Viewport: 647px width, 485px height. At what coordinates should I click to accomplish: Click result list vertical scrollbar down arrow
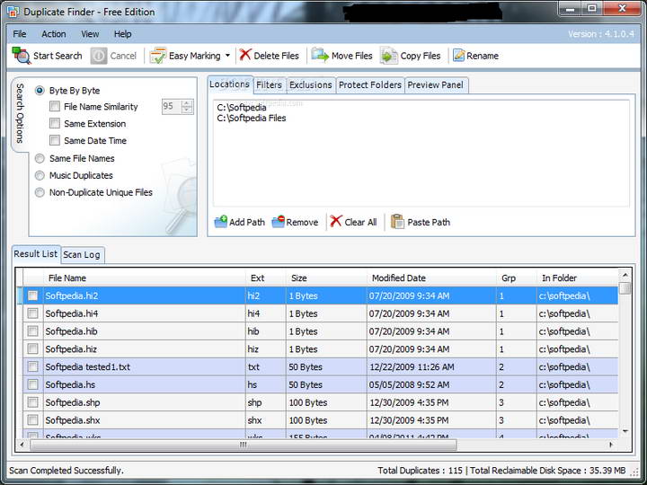625,431
